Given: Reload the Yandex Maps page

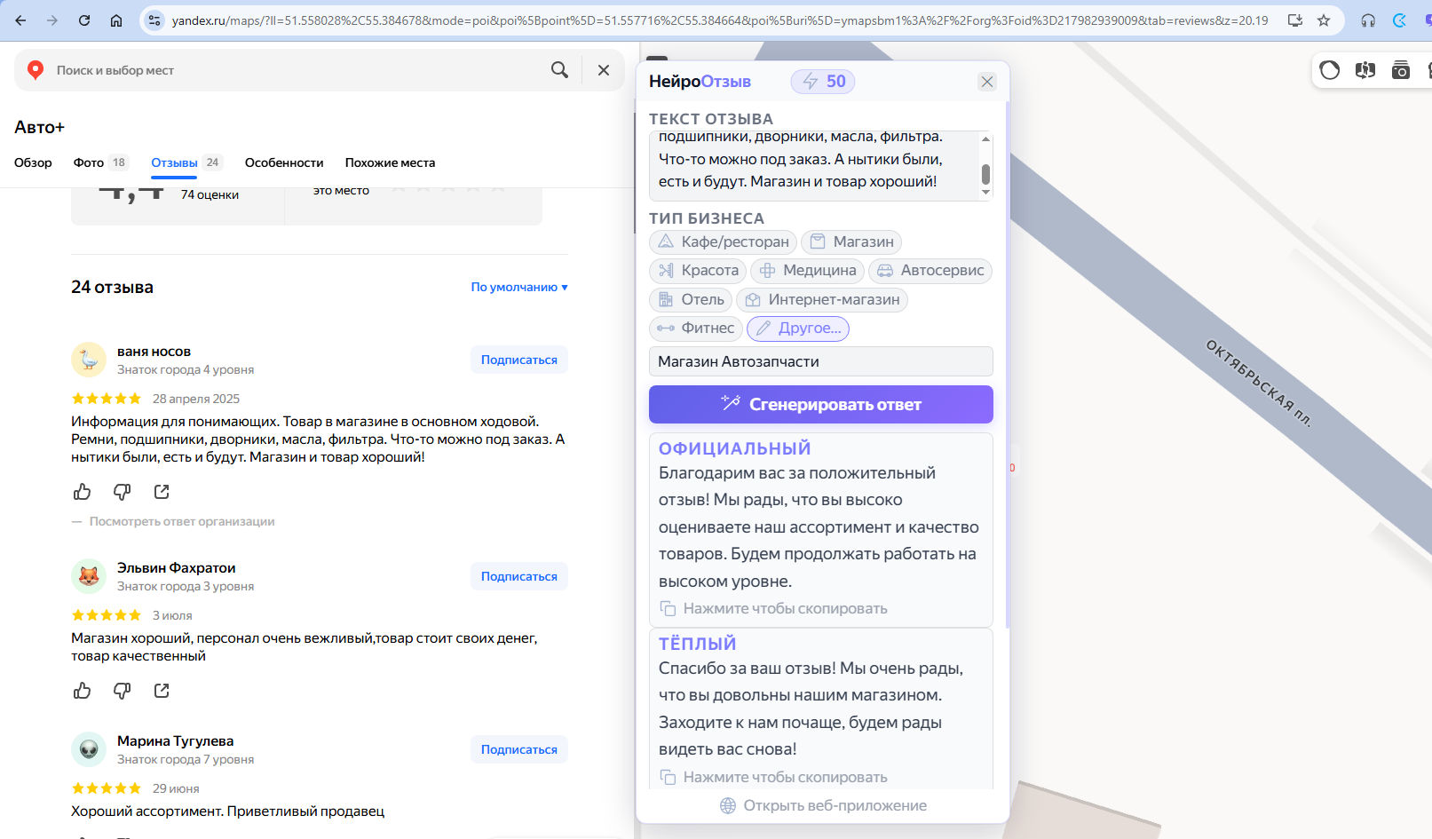Looking at the screenshot, I should coord(84,20).
